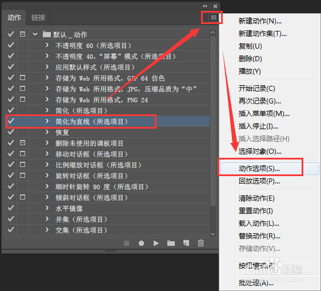Expand the 顺时针旋转 90 度 action

click(x=47, y=186)
